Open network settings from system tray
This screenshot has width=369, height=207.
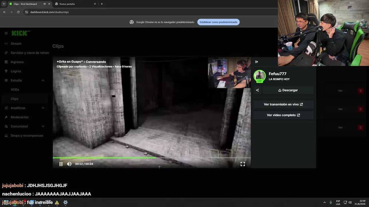(x=345, y=202)
